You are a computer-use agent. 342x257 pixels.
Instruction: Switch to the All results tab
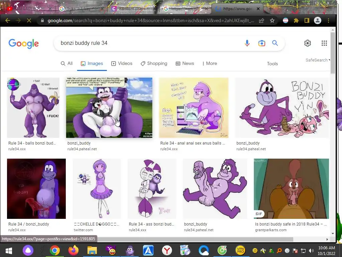point(67,63)
